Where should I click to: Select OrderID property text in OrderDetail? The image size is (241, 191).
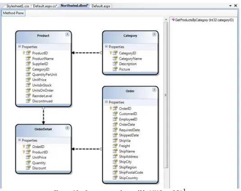38,147
